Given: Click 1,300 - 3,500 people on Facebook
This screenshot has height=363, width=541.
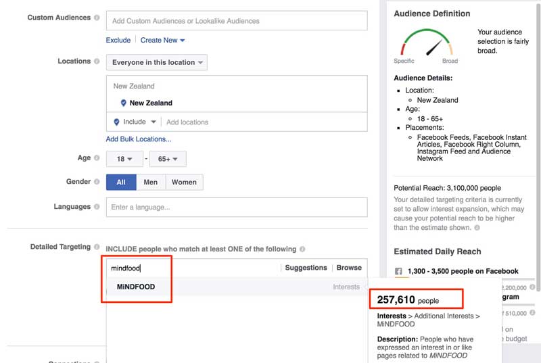Looking at the screenshot, I should pos(463,271).
